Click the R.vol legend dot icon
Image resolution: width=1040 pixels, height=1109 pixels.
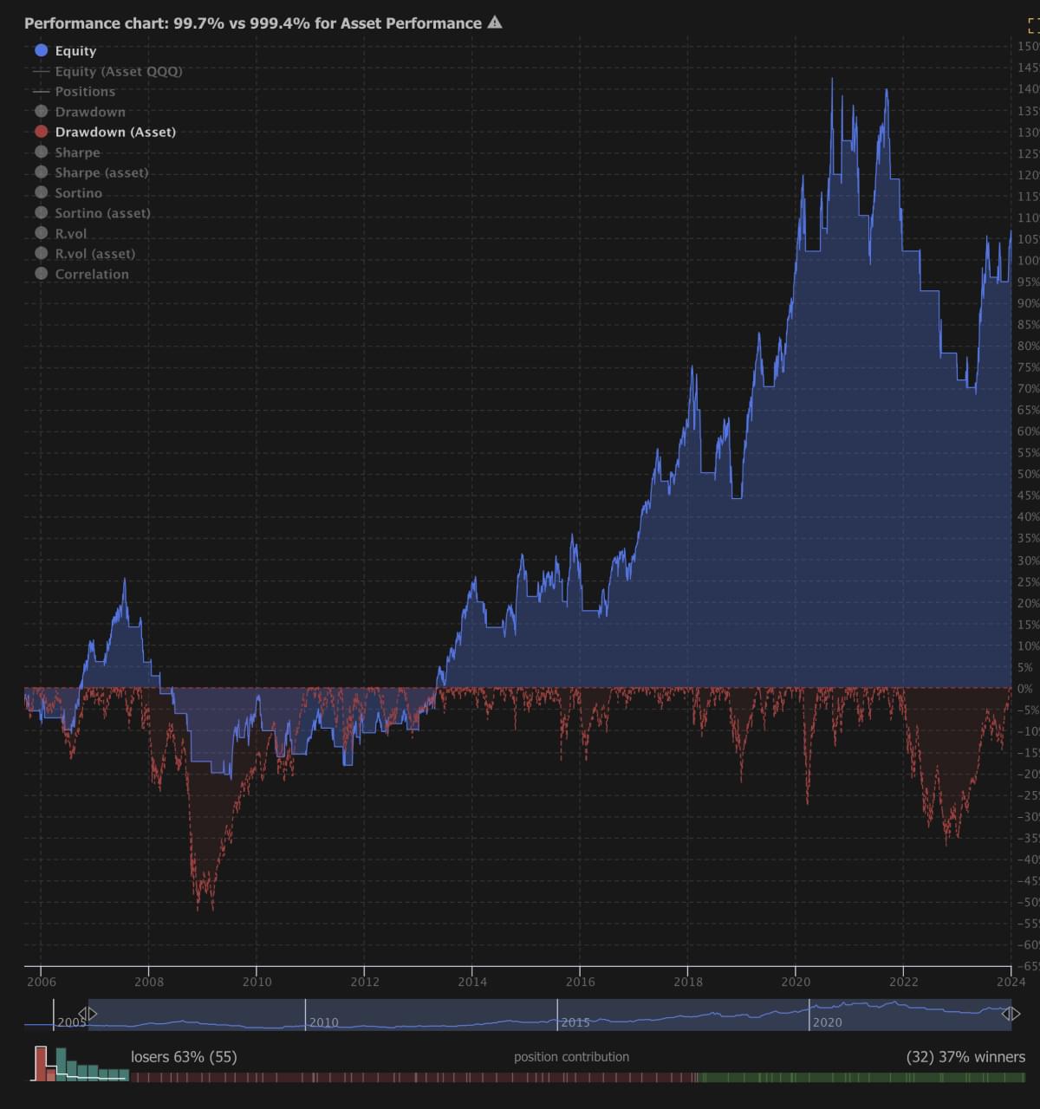[x=40, y=233]
